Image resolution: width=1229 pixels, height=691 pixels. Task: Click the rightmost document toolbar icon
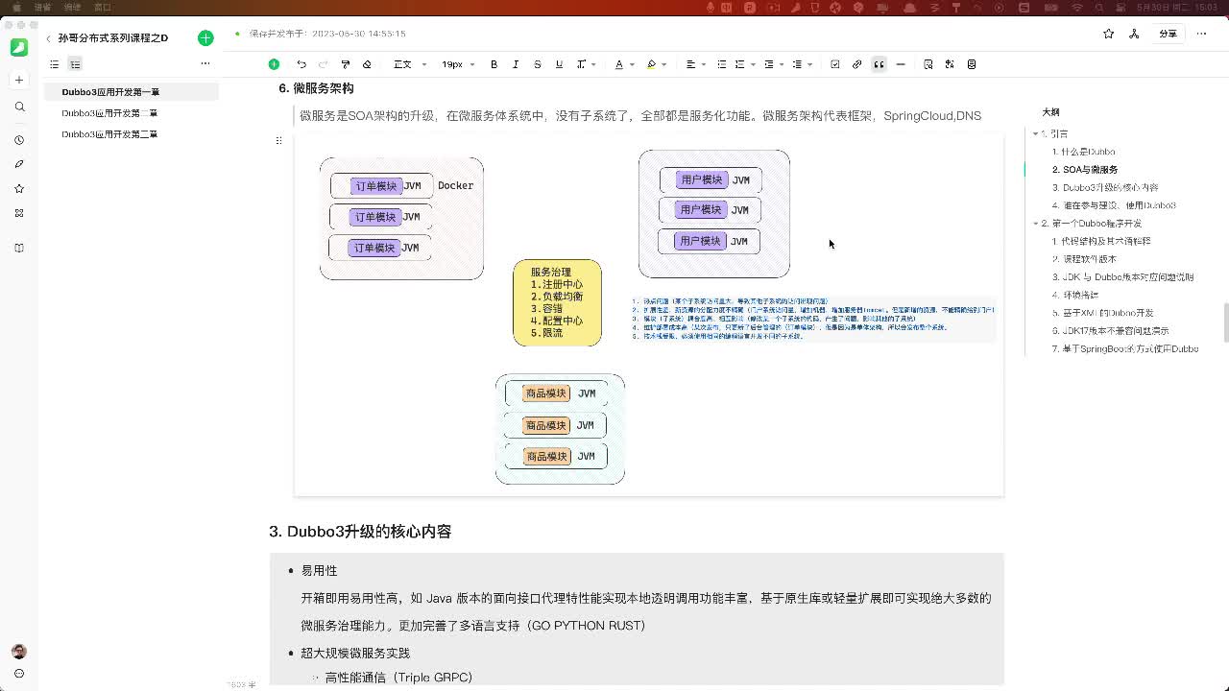972,64
